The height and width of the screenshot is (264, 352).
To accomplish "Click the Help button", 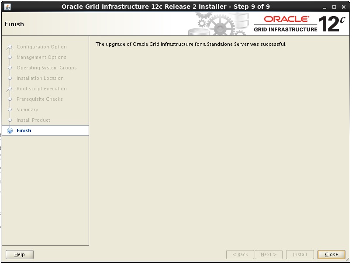I will 20,254.
